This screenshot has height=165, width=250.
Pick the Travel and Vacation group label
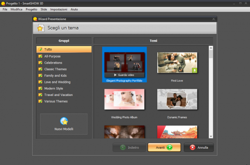58,95
